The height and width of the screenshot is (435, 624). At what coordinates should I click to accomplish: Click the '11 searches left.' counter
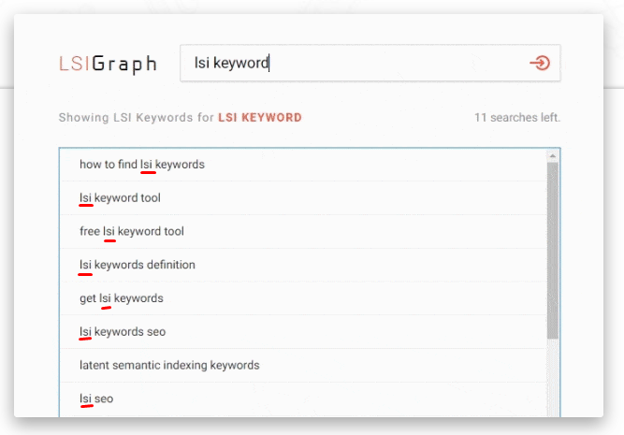[516, 118]
